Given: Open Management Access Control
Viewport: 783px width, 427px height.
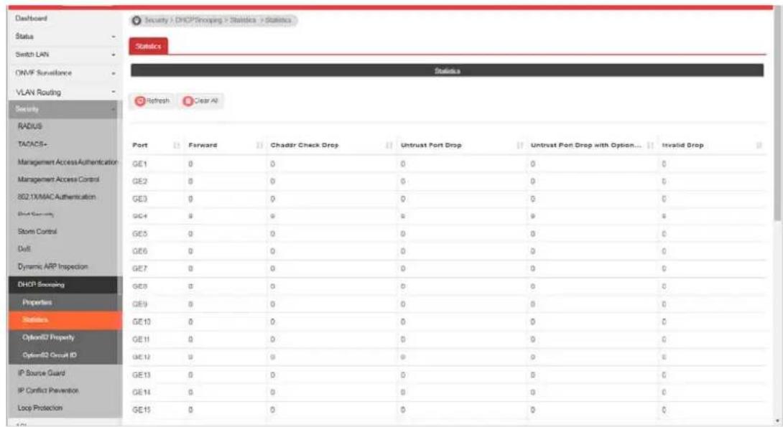Looking at the screenshot, I should (x=58, y=179).
